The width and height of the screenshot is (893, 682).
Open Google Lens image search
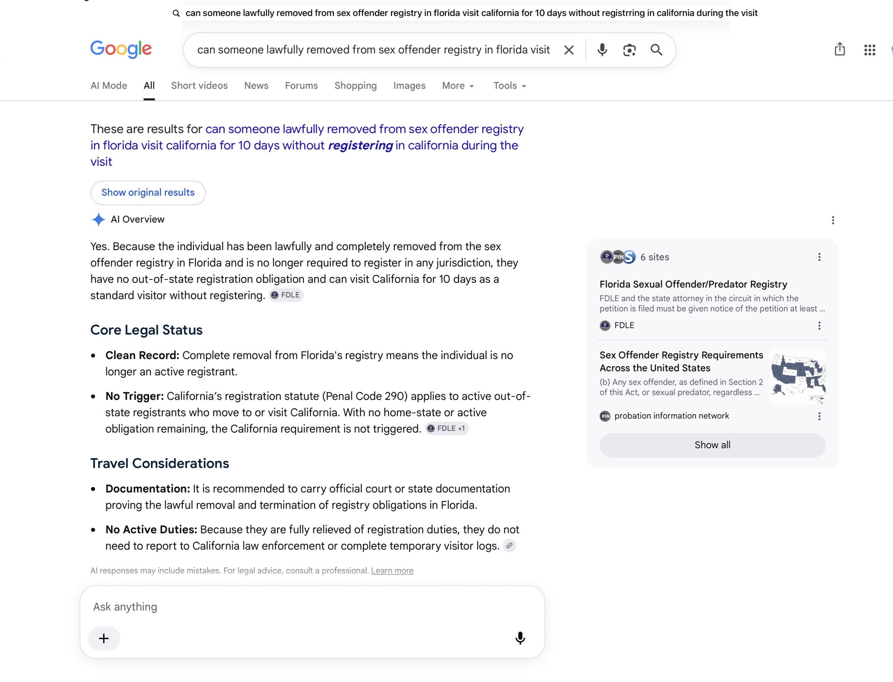(629, 50)
